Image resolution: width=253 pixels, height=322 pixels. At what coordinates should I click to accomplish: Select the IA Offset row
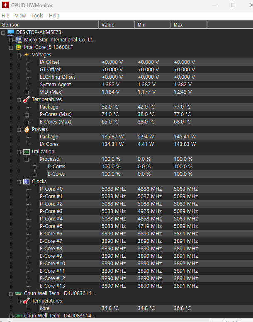pos(146,62)
